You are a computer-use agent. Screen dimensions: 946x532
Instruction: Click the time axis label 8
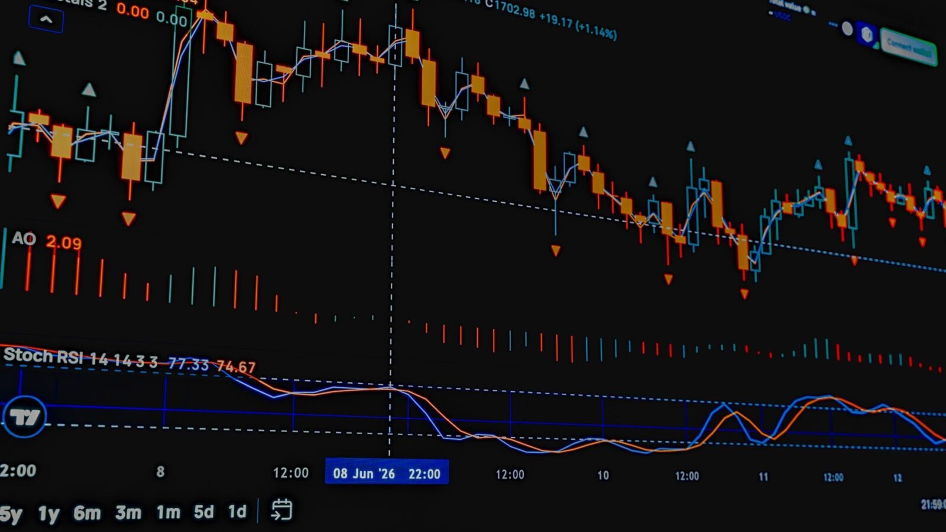tap(160, 472)
